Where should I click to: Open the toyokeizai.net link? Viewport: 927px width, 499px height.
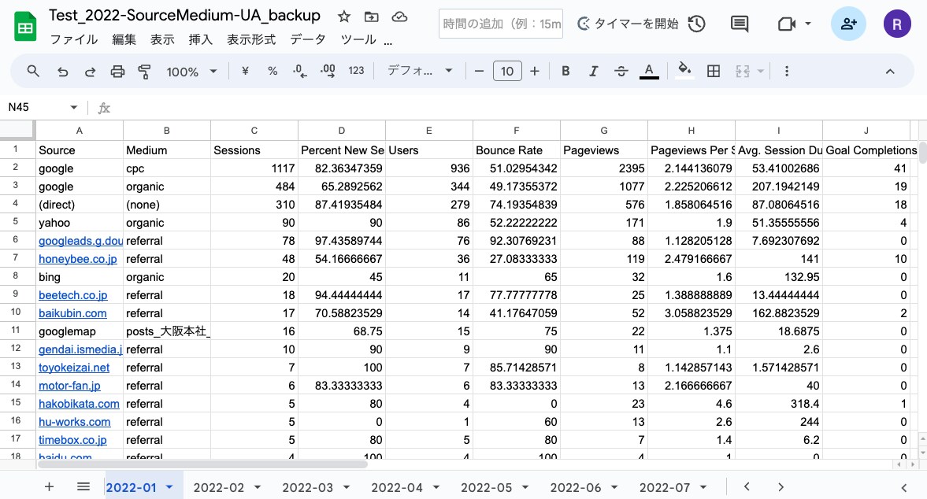pyautogui.click(x=74, y=368)
